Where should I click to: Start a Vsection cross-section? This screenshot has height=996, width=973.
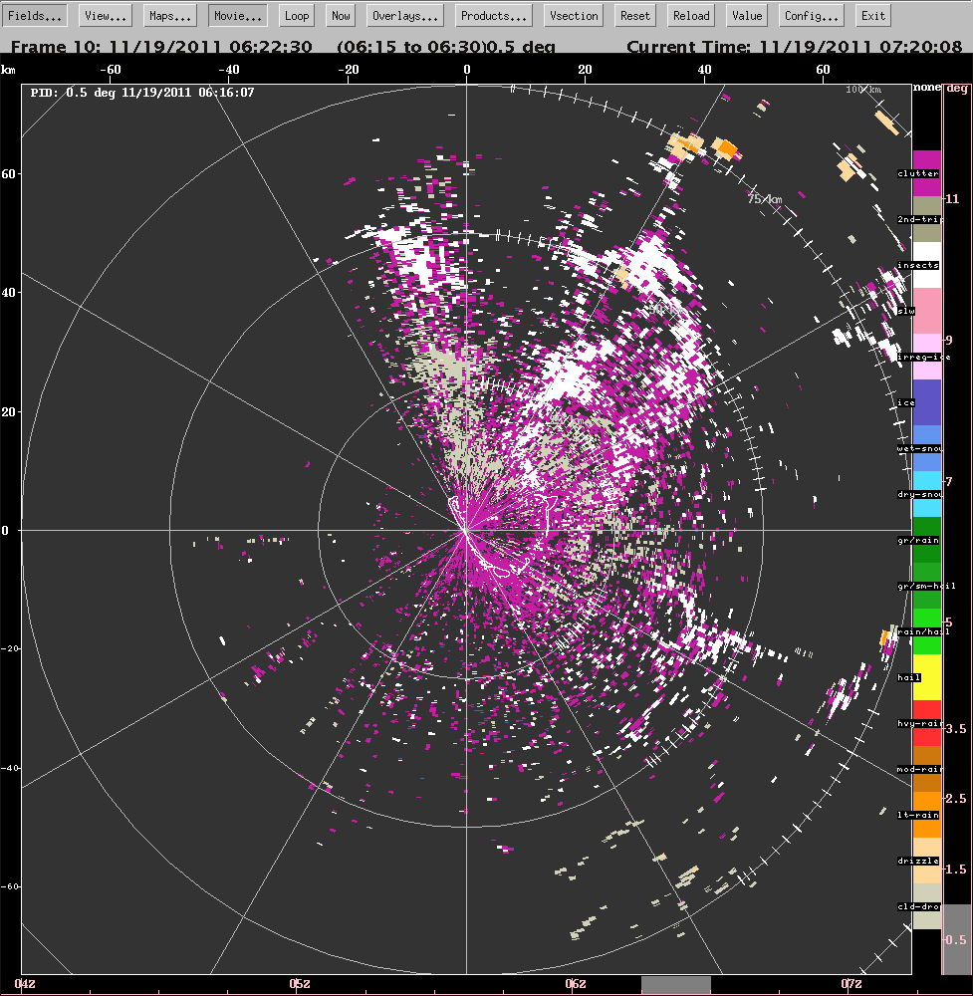pyautogui.click(x=573, y=15)
